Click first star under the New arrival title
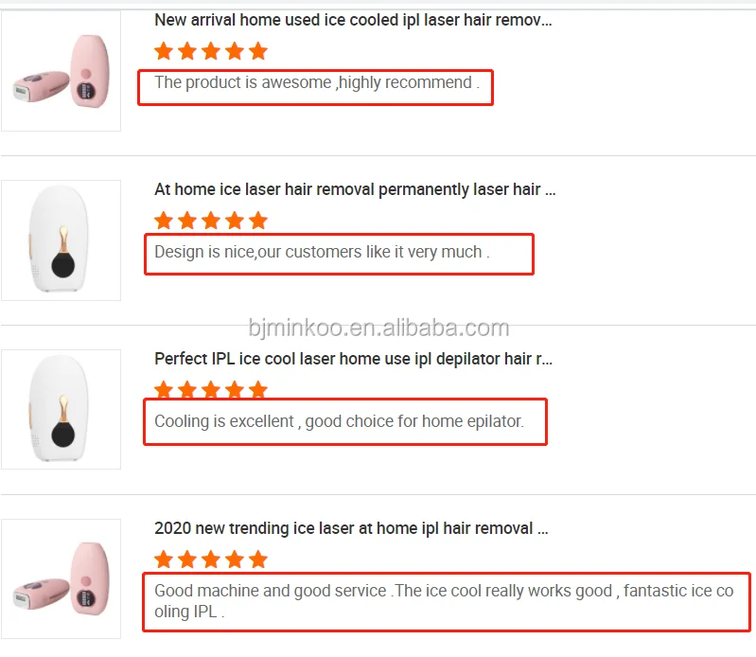 (165, 51)
